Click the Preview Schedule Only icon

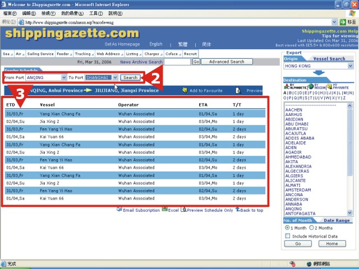[x=183, y=209]
